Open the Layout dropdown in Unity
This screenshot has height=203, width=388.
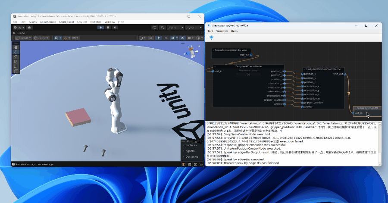[194, 28]
